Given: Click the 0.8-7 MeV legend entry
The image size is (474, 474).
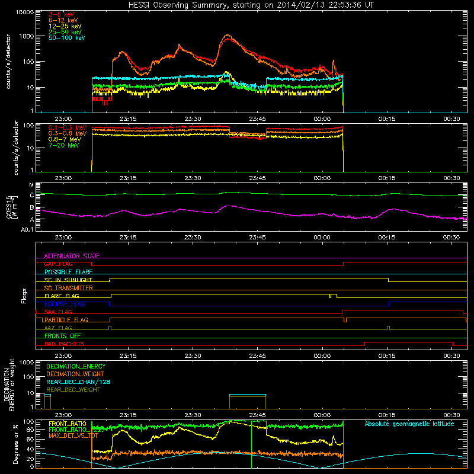Looking at the screenshot, I should [x=65, y=139].
